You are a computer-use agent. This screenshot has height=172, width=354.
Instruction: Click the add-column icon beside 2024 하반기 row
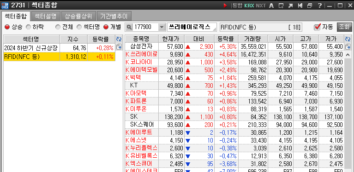(119, 47)
